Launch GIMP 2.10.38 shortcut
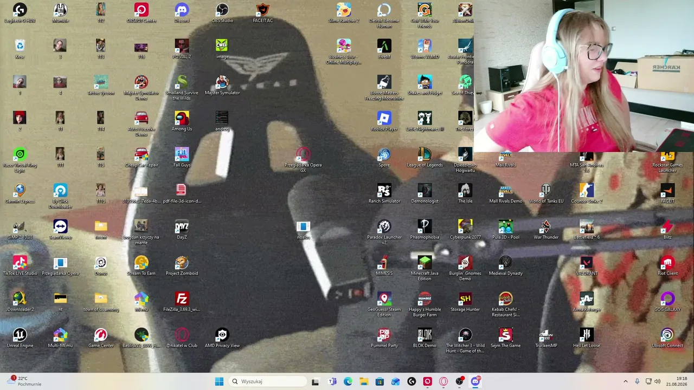694x390 pixels. click(20, 230)
